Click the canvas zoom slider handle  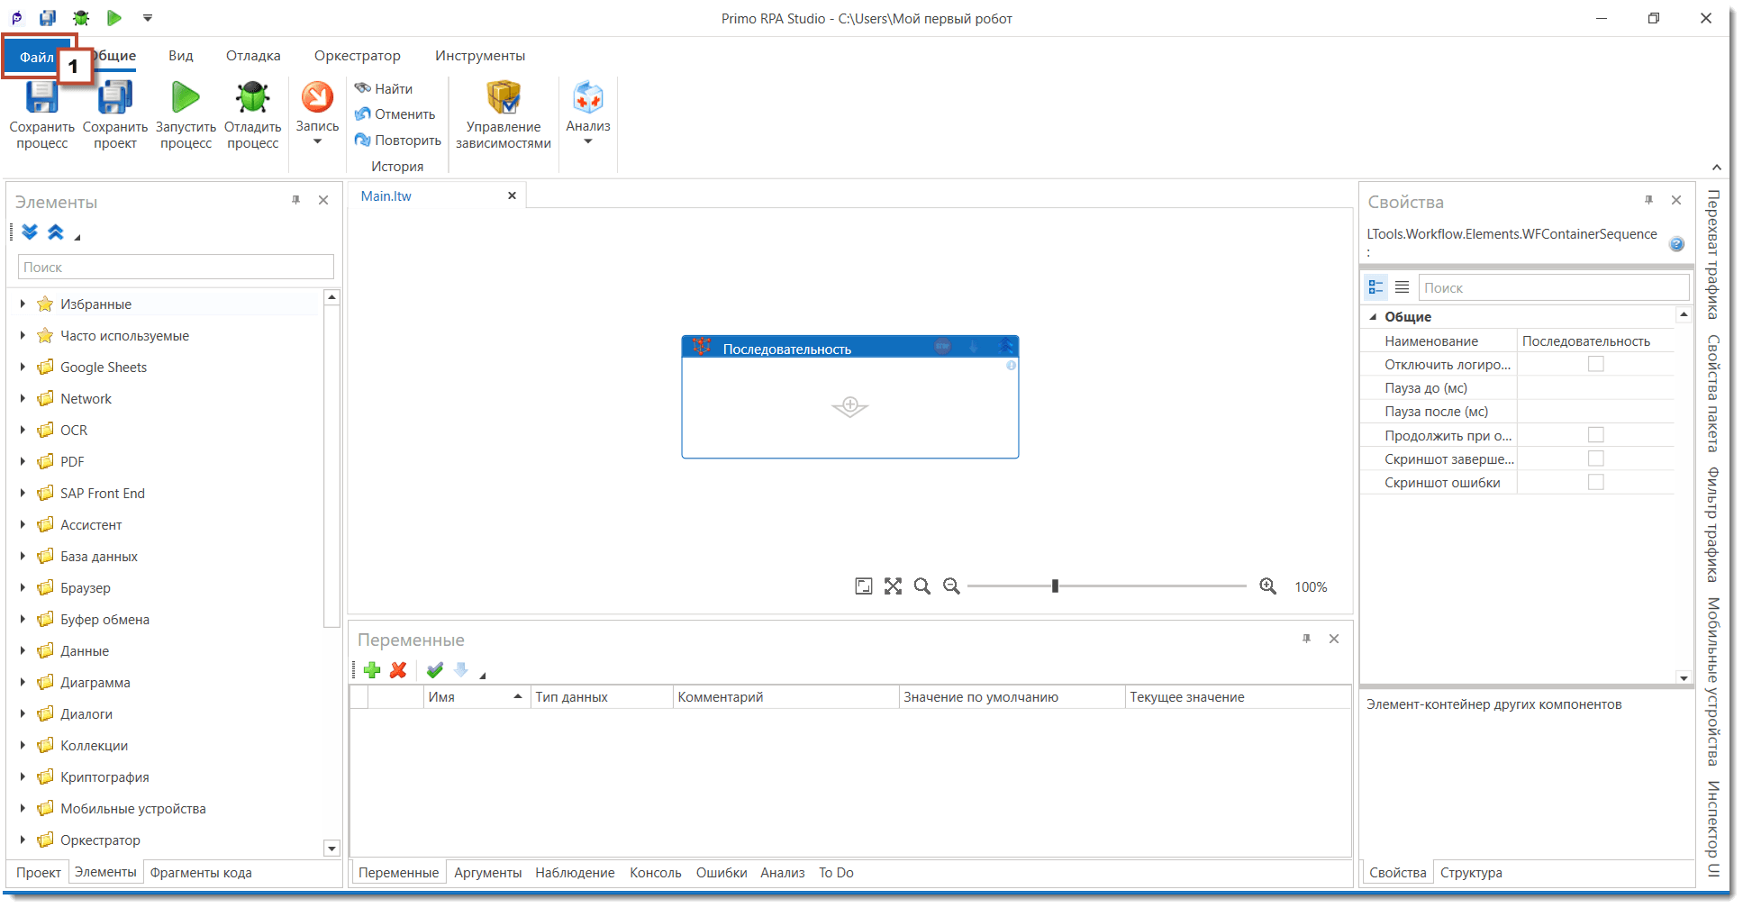(1055, 586)
